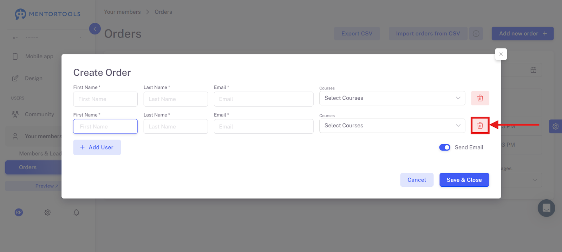Delete the second user row with trash icon
This screenshot has width=562, height=252.
coord(480,126)
